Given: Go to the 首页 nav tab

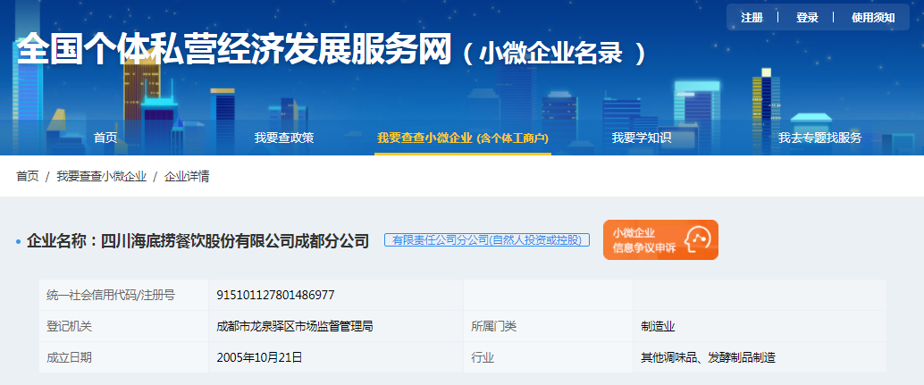Looking at the screenshot, I should click(105, 138).
